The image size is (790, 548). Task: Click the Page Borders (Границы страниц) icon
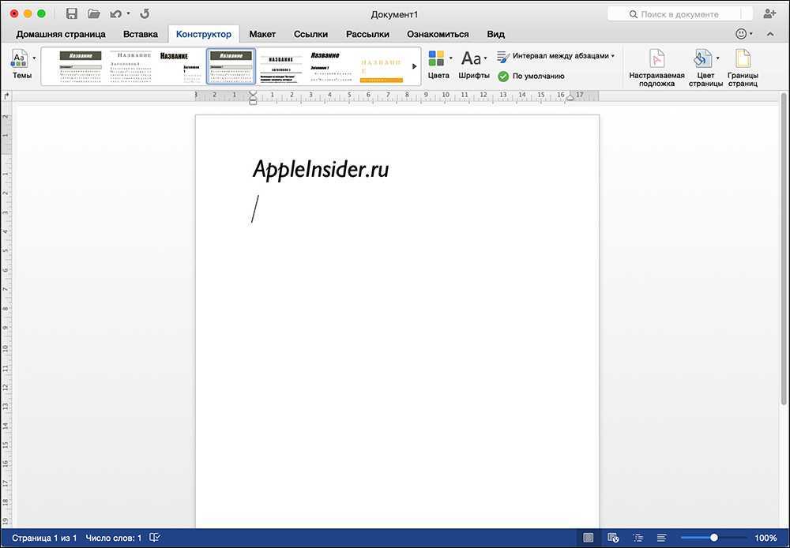pyautogui.click(x=742, y=66)
